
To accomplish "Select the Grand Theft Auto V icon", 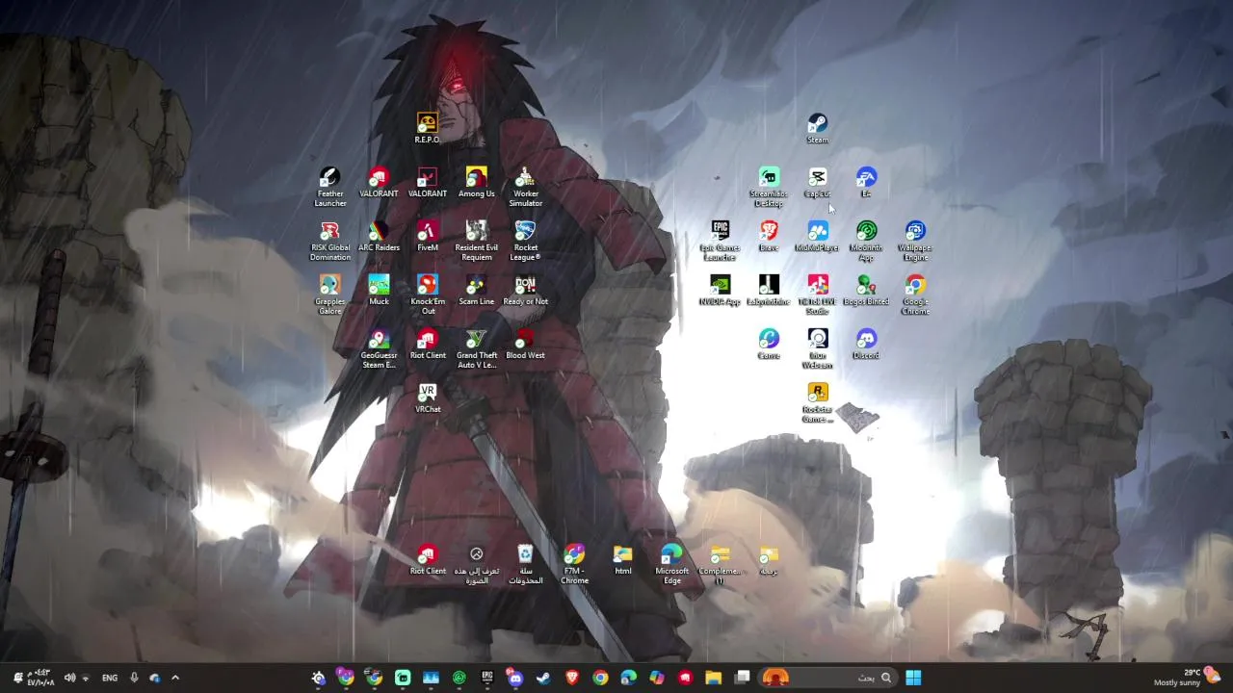I will (476, 348).
